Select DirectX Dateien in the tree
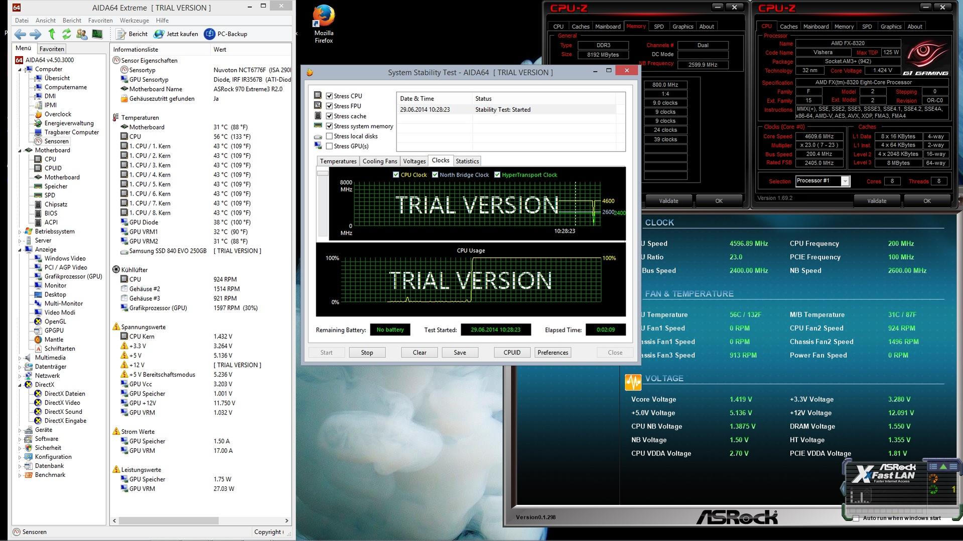This screenshot has height=541, width=963. tap(65, 394)
